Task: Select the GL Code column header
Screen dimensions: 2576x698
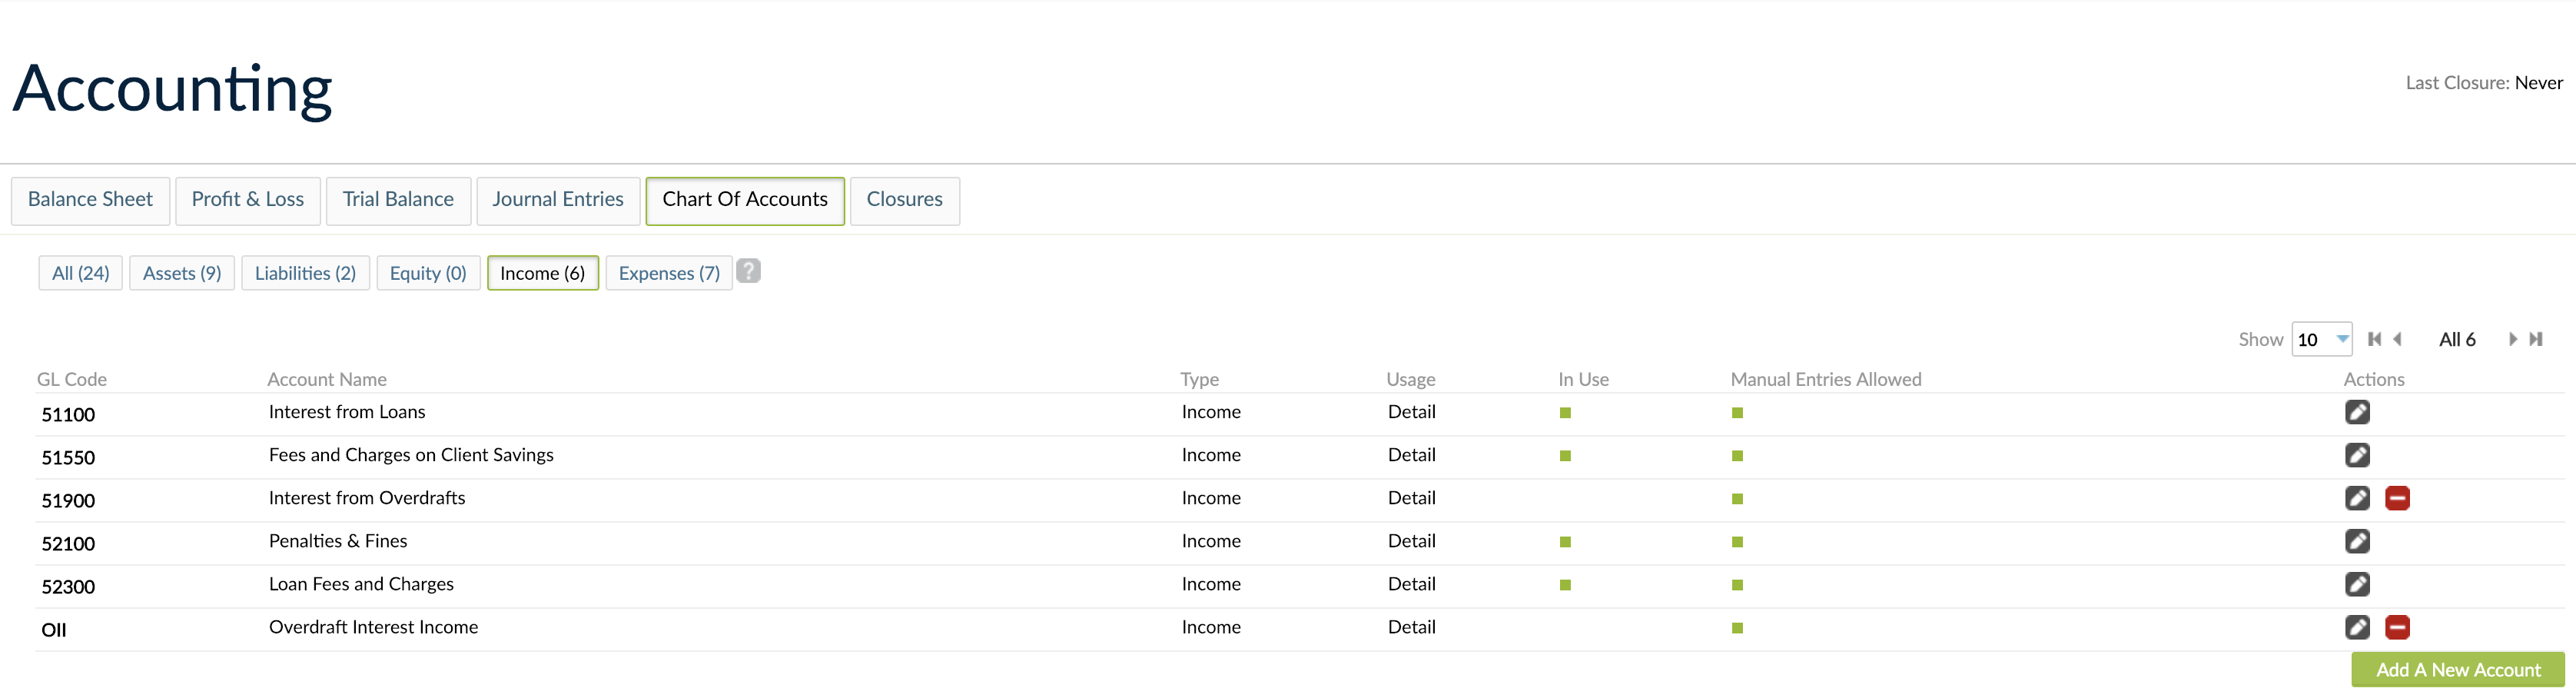Action: pyautogui.click(x=71, y=379)
